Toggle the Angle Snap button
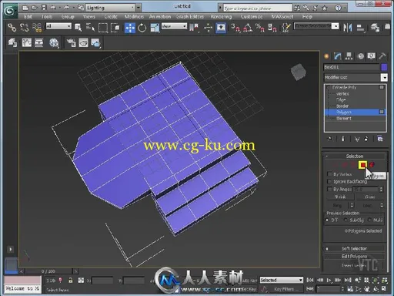Image resolution: width=394 pixels, height=296 pixels. (x=248, y=27)
